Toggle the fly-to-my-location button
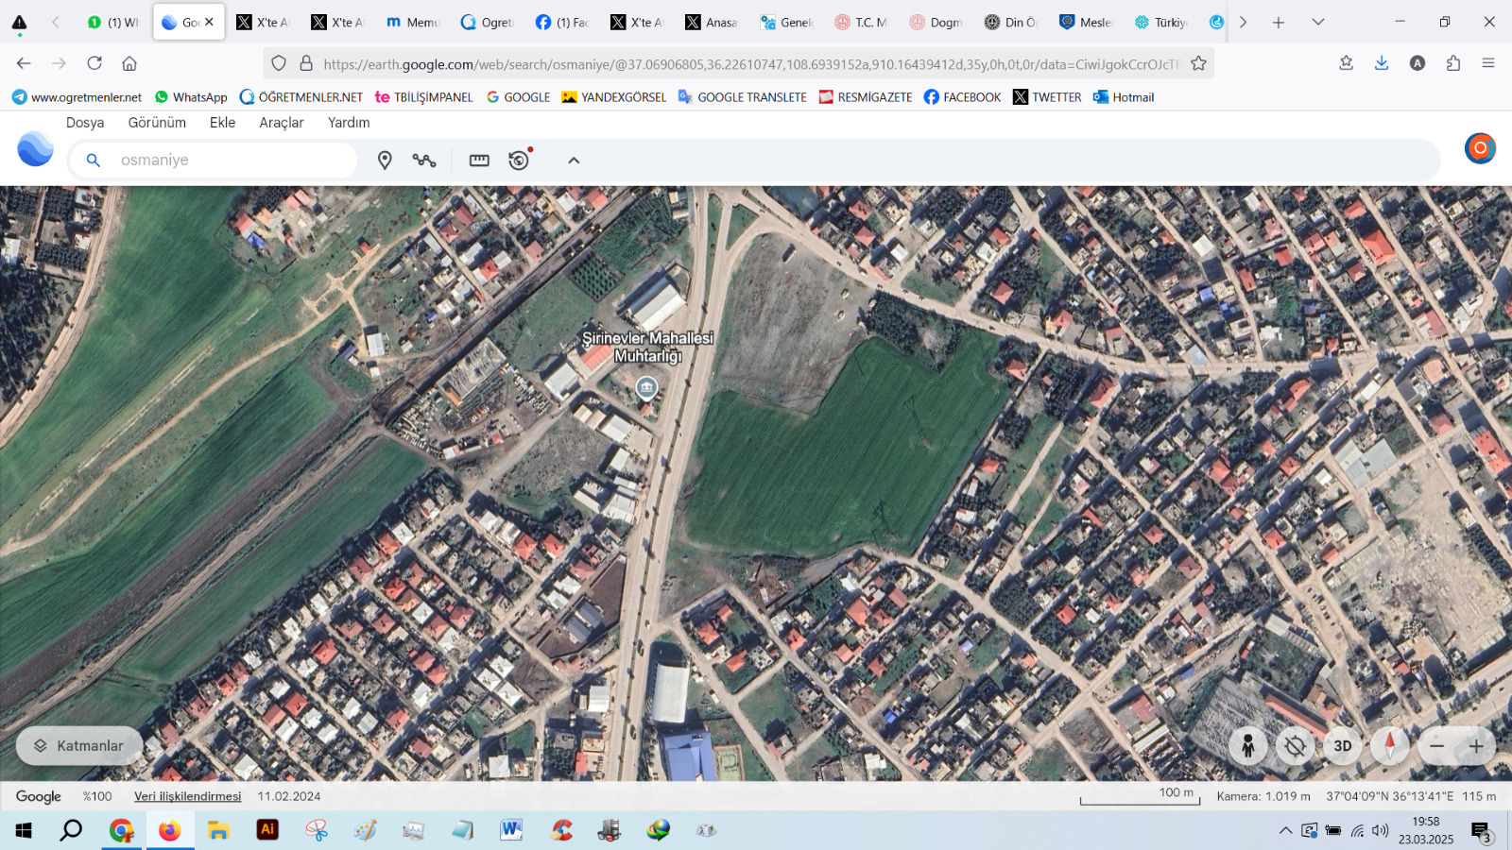Screen dimensions: 1512x850 coord(1295,746)
